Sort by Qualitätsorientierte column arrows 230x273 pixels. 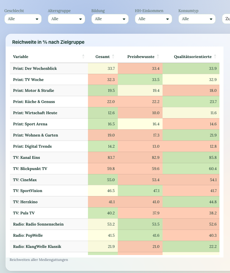click(x=215, y=56)
